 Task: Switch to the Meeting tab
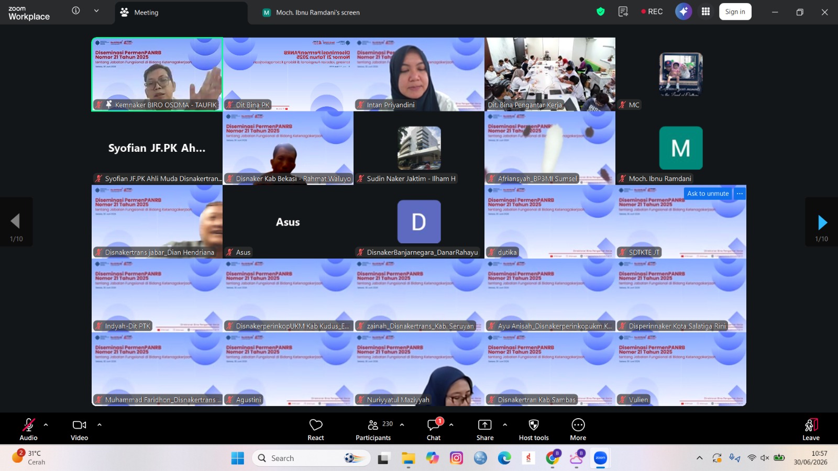pos(181,13)
